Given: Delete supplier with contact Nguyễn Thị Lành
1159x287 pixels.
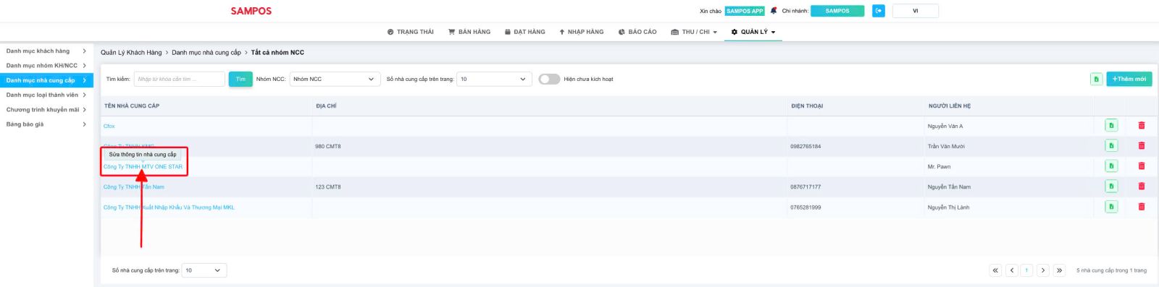Looking at the screenshot, I should pos(1142,207).
